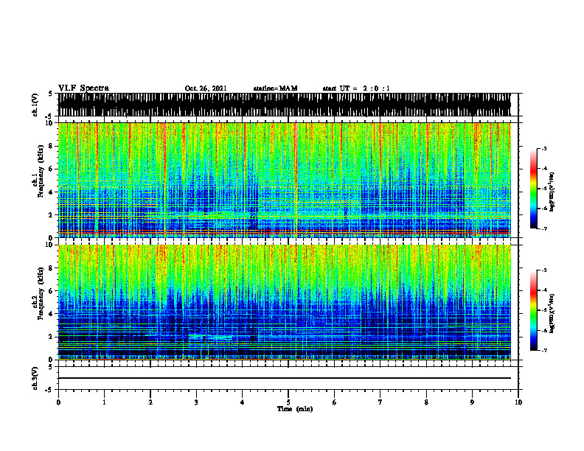
Task: Click time axis tick label "4"
Action: click(243, 402)
